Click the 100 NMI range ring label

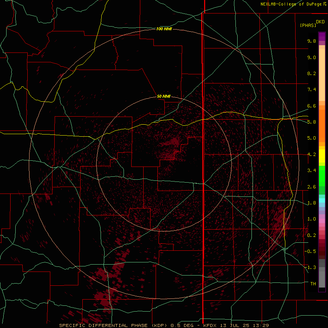click(x=164, y=29)
